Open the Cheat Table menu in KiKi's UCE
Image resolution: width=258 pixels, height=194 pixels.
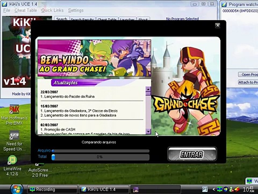(x=26, y=11)
